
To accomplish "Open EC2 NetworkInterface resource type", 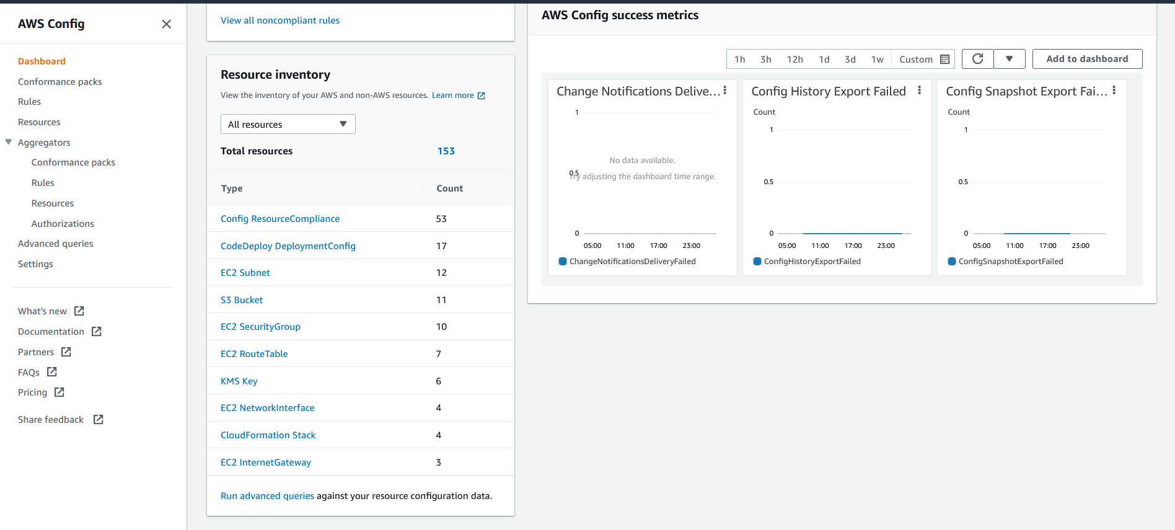I will (x=268, y=408).
